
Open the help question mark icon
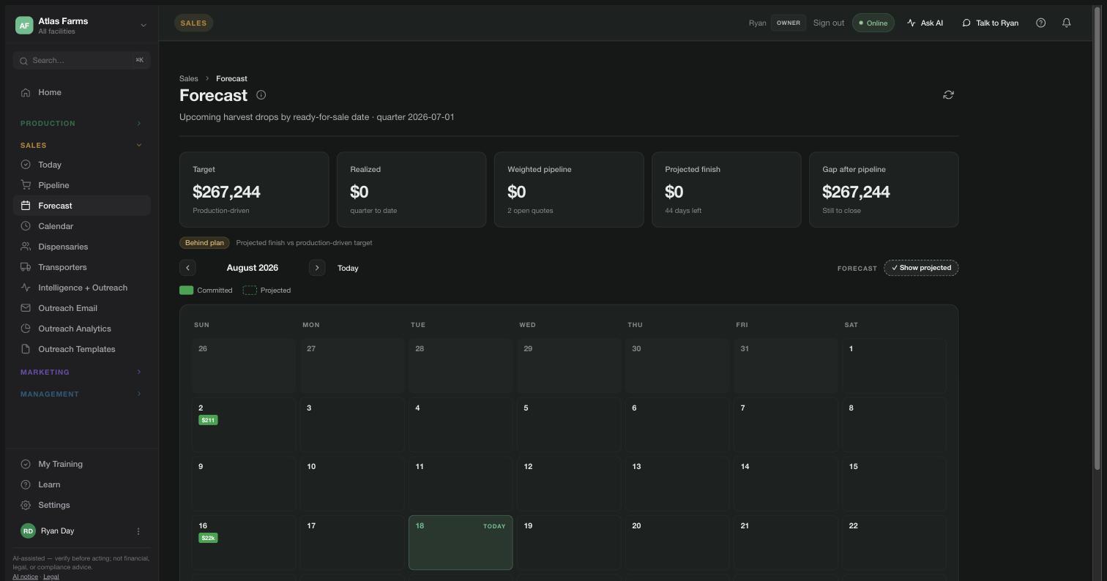(x=1041, y=23)
